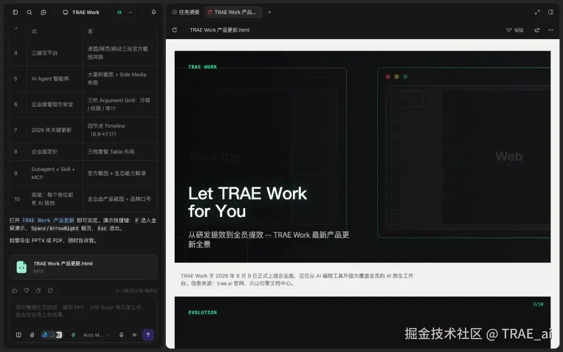Select the TRAE Work 产品... tab

click(232, 12)
